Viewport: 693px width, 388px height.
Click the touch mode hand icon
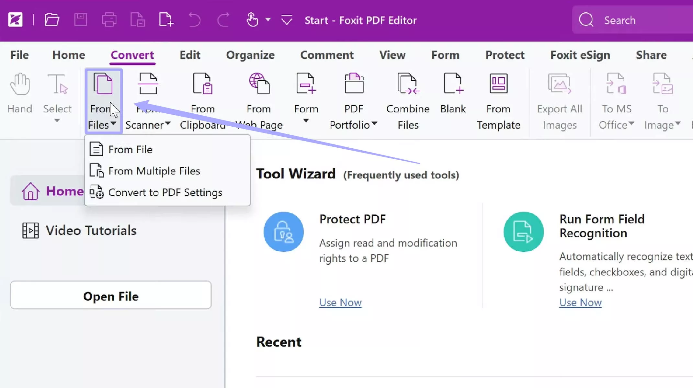tap(252, 20)
